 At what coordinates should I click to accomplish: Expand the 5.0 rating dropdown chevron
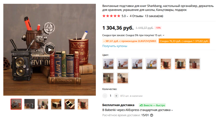pos(127,16)
